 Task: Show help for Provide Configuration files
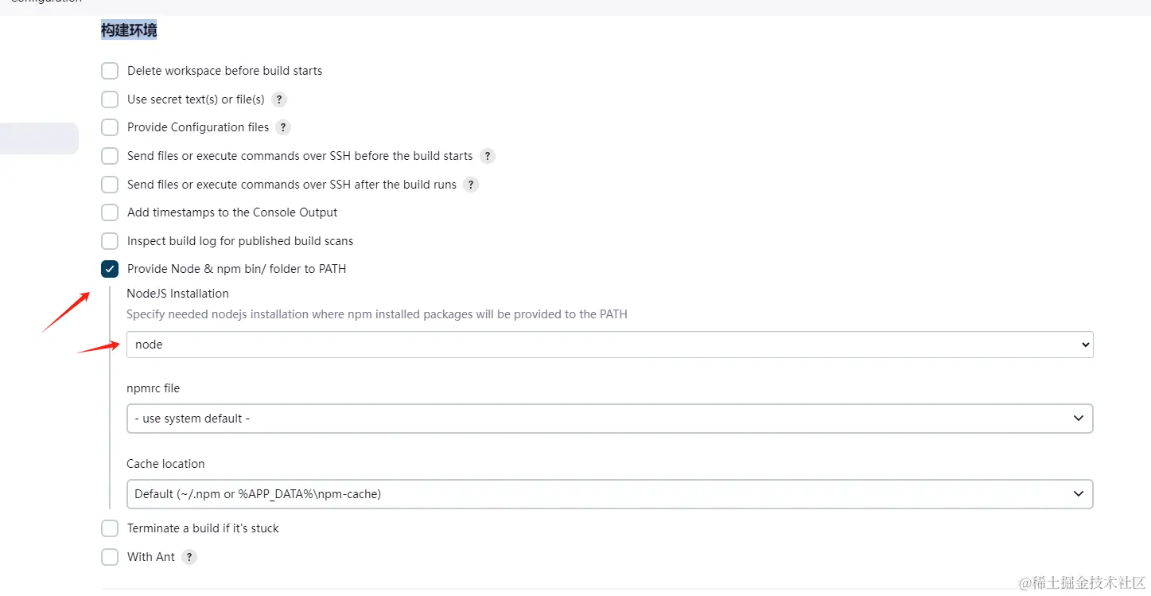(283, 127)
